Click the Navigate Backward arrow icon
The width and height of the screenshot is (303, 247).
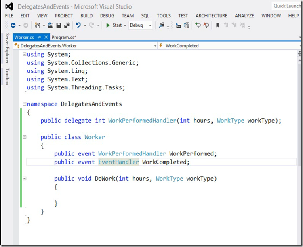[13, 25]
